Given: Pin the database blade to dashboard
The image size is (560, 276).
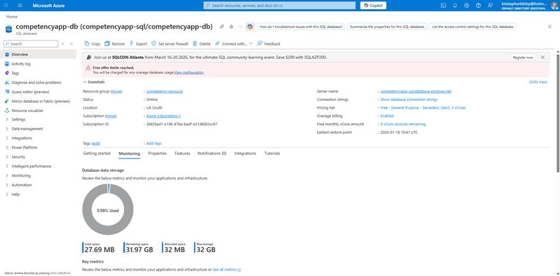Looking at the screenshot, I should point(222,27).
